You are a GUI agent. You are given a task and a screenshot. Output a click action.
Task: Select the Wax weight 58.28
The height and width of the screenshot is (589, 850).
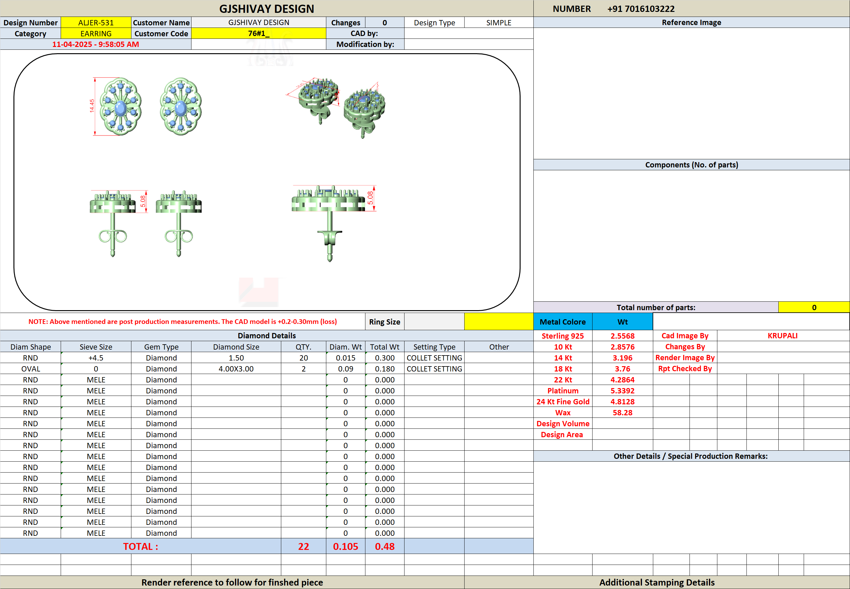click(x=622, y=412)
